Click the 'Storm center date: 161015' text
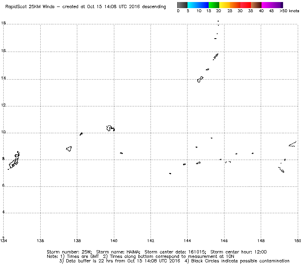The height and width of the screenshot is (264, 301). point(175,252)
